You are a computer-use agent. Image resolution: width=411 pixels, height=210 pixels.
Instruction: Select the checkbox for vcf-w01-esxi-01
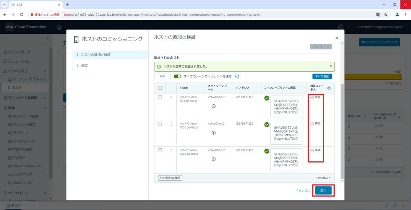click(x=160, y=97)
